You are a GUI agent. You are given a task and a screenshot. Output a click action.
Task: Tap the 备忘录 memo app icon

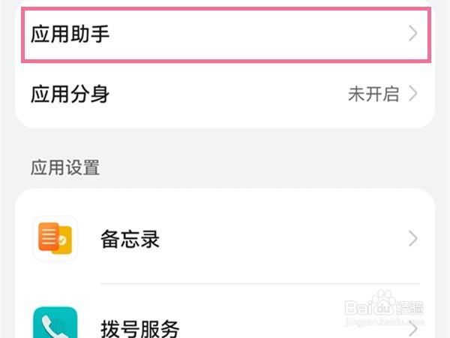(x=55, y=240)
